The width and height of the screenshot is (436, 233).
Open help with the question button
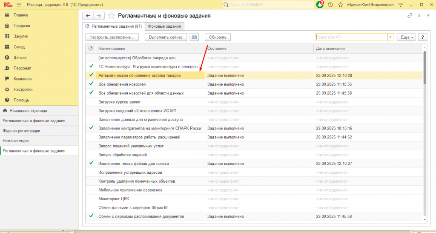(422, 37)
